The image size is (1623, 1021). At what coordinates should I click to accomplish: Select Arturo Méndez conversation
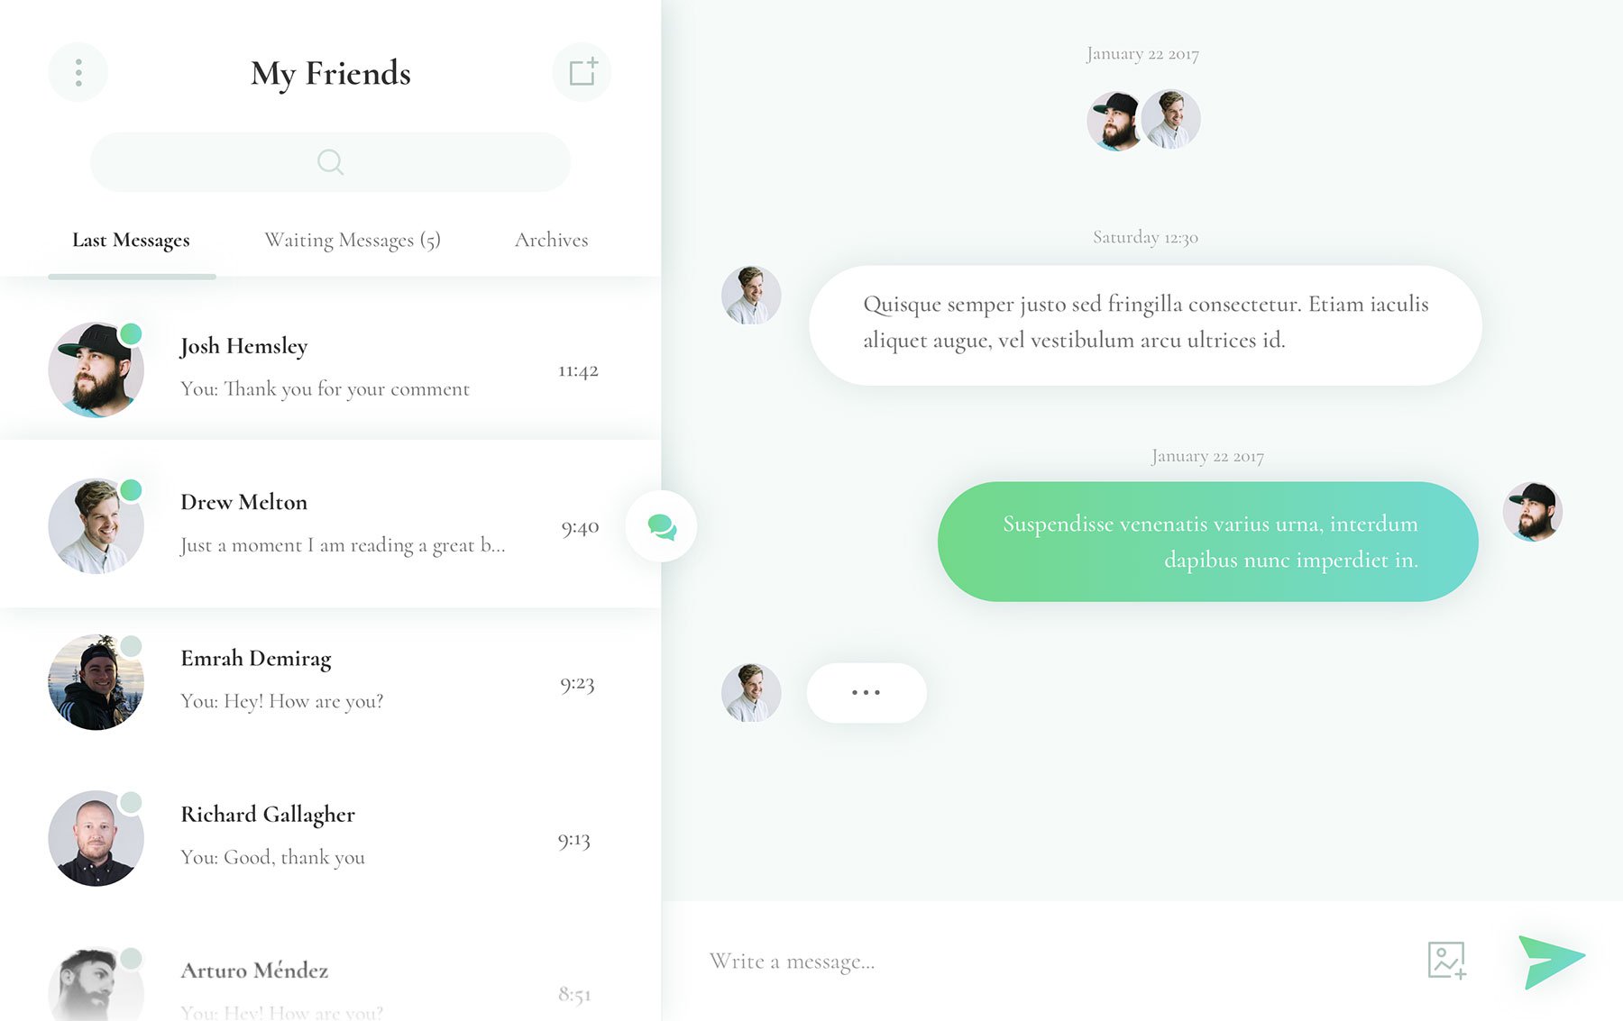[330, 984]
